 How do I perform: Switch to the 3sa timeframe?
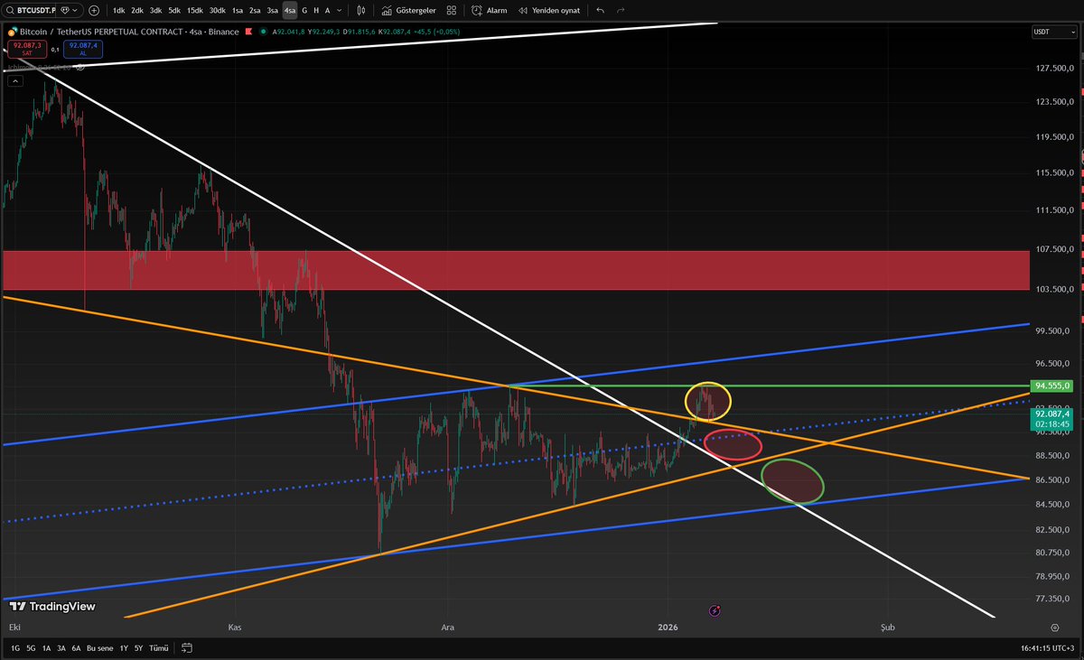pyautogui.click(x=273, y=11)
